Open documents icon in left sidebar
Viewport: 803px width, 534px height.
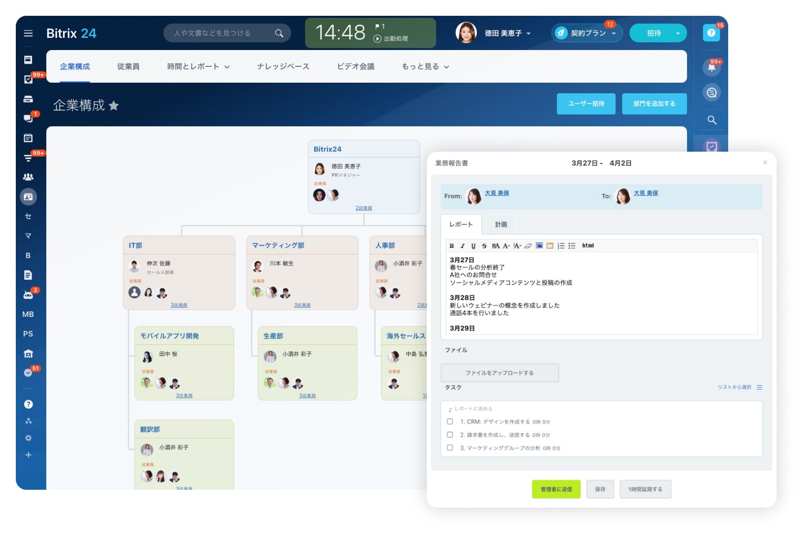[28, 275]
